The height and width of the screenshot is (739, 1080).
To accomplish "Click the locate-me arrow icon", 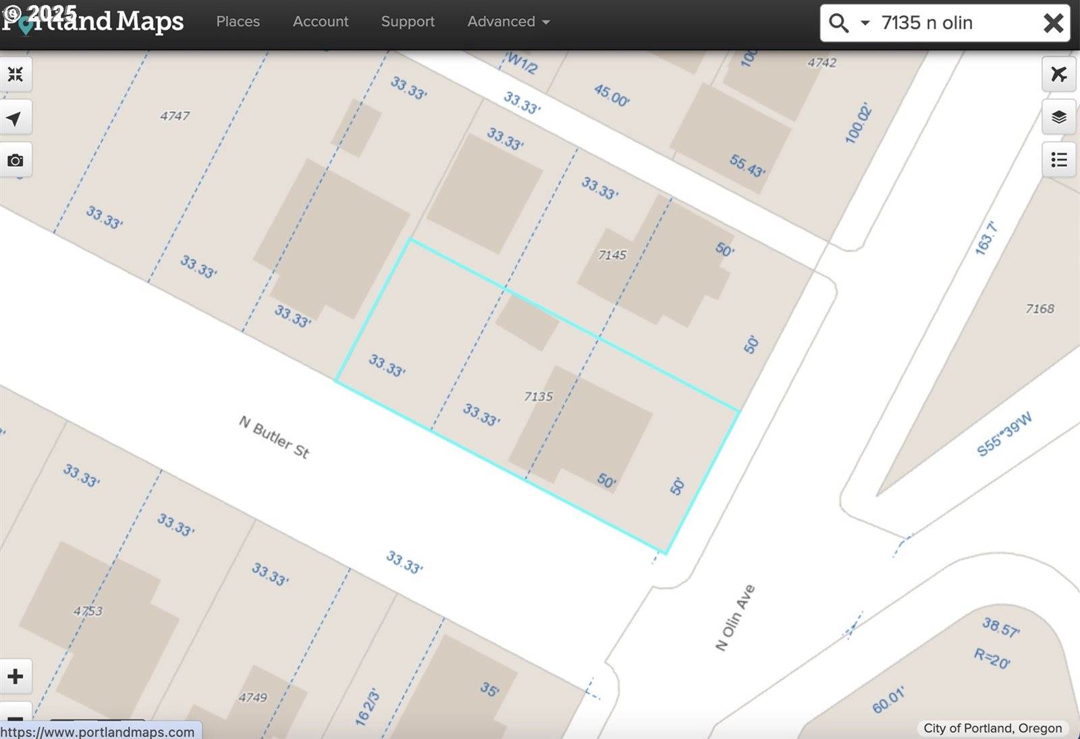I will click(15, 118).
